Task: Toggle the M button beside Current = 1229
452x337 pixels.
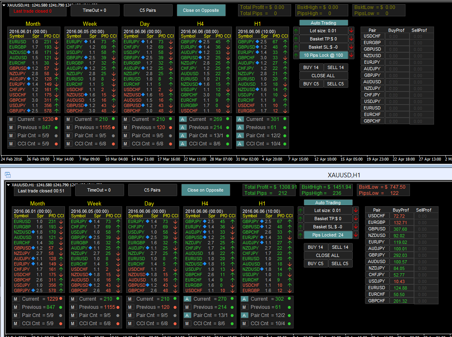Action: pyautogui.click(x=16, y=299)
